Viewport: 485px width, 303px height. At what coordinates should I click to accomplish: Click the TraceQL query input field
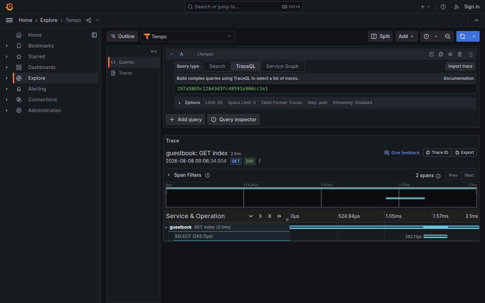coord(325,89)
